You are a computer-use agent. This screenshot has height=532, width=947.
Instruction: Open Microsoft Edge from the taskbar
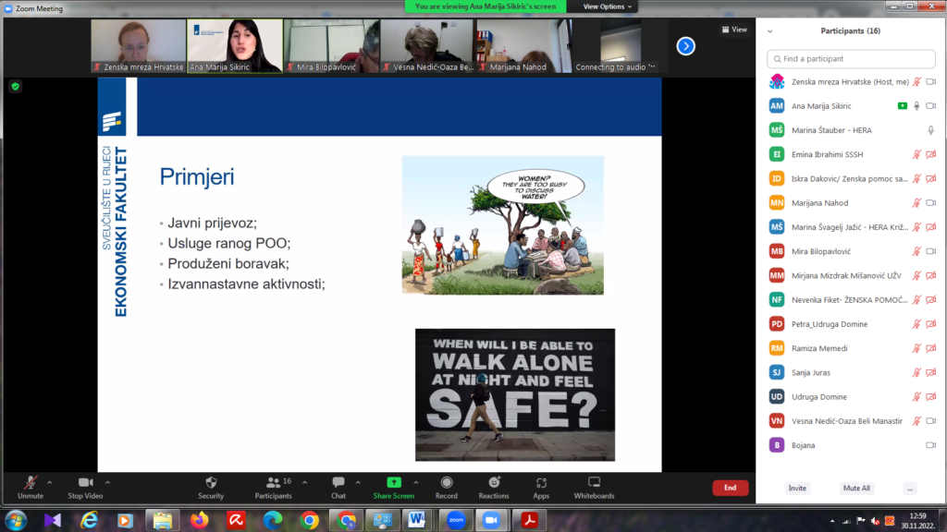click(x=273, y=520)
